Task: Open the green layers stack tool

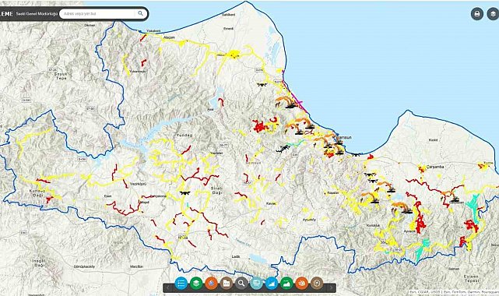Action: tap(196, 283)
